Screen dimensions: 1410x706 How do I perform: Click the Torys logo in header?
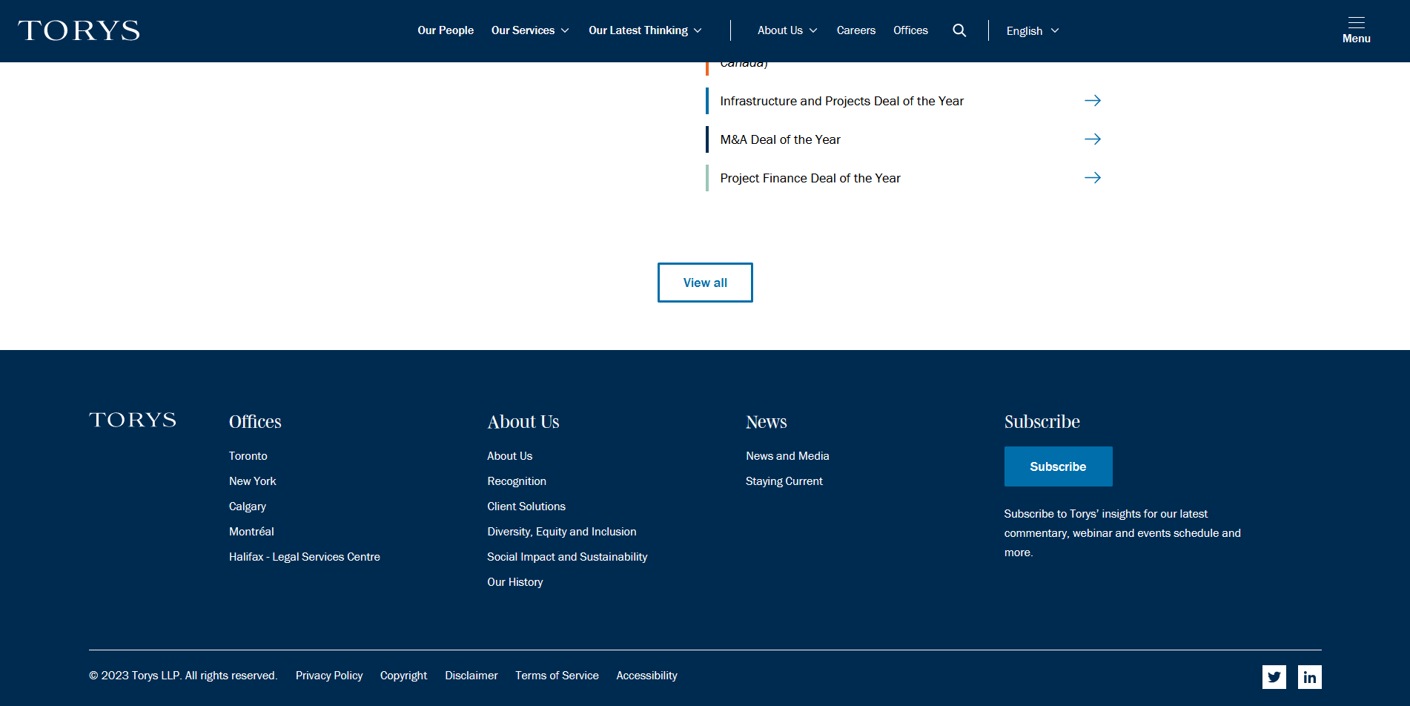[79, 30]
